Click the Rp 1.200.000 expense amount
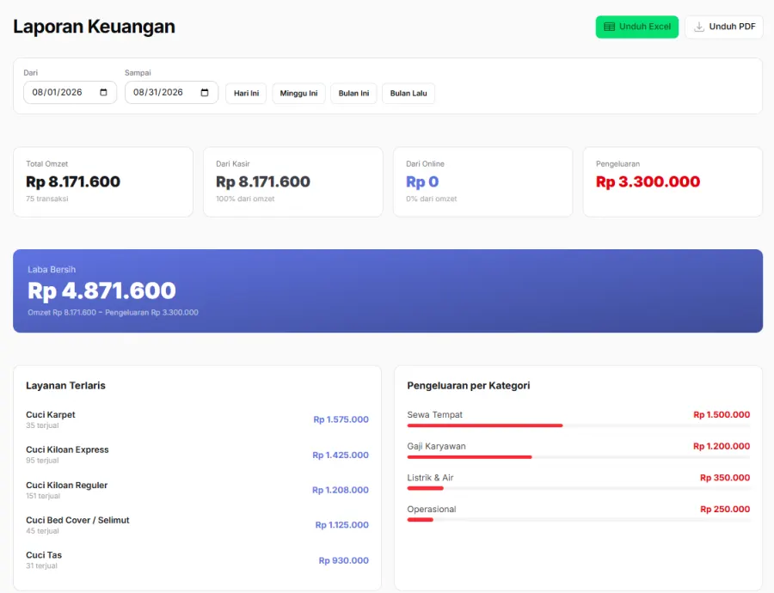The image size is (774, 593). tap(722, 446)
